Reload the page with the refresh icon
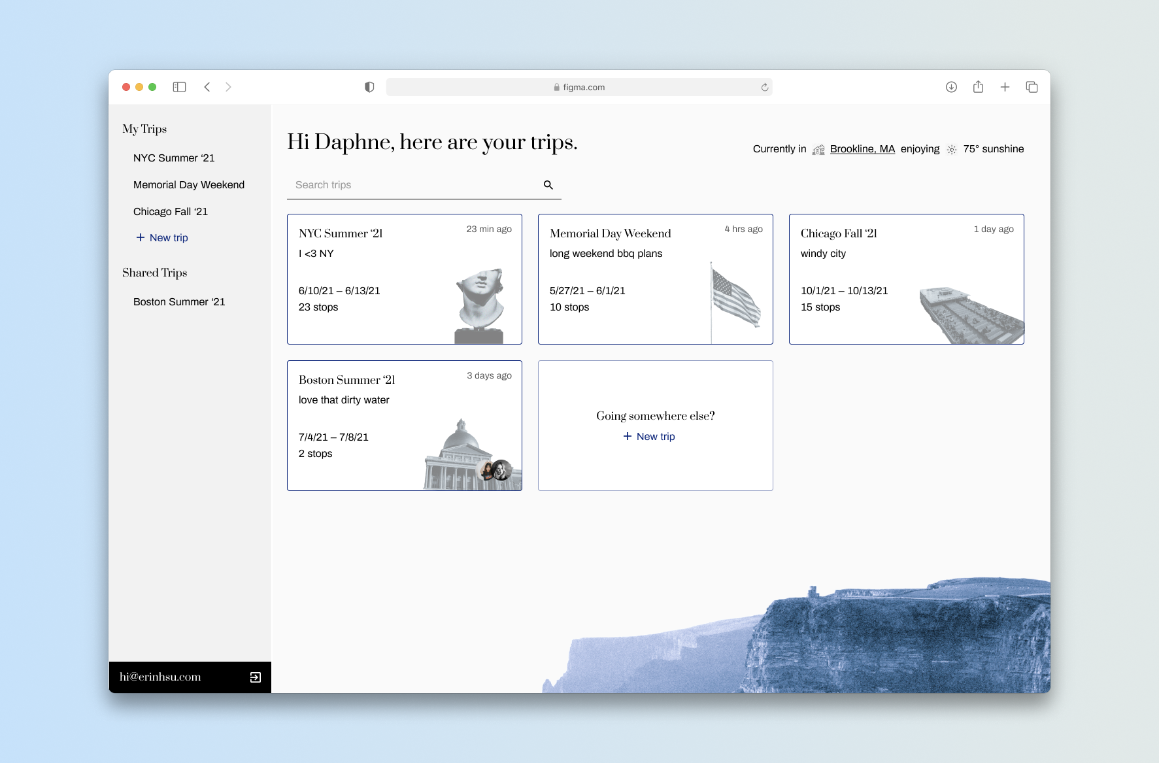The height and width of the screenshot is (763, 1159). click(764, 87)
